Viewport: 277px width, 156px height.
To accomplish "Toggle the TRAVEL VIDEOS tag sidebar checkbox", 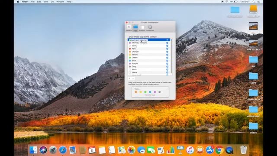I will pos(167,43).
